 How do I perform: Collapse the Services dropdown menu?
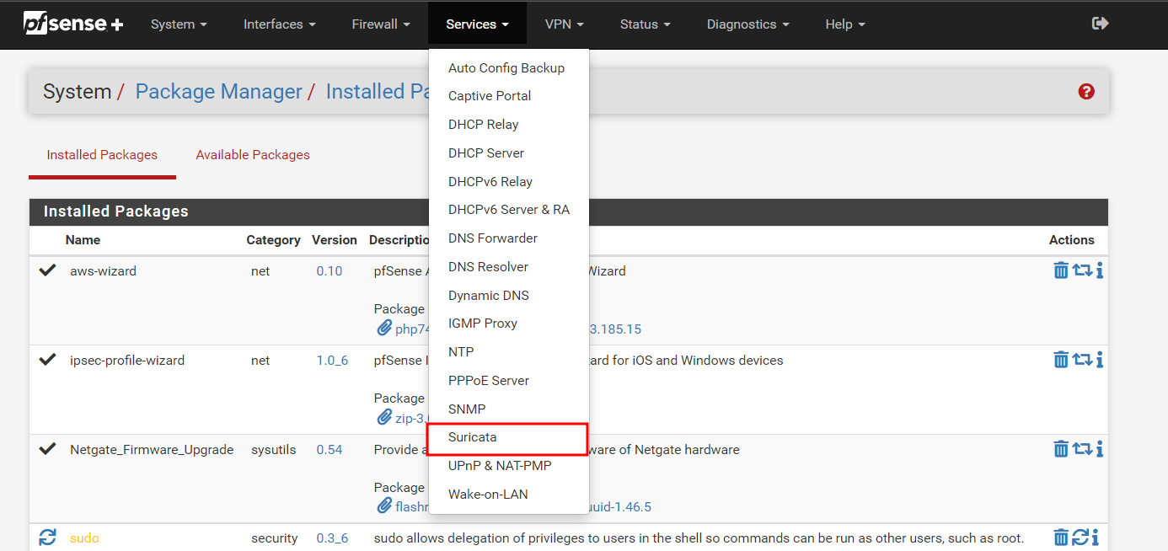point(477,24)
